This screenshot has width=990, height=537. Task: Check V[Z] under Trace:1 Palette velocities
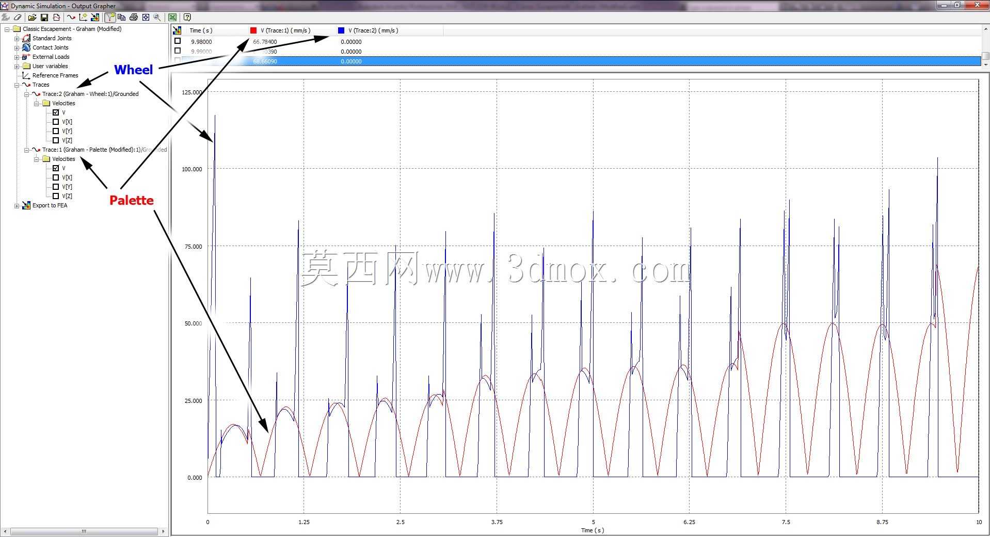pos(56,196)
